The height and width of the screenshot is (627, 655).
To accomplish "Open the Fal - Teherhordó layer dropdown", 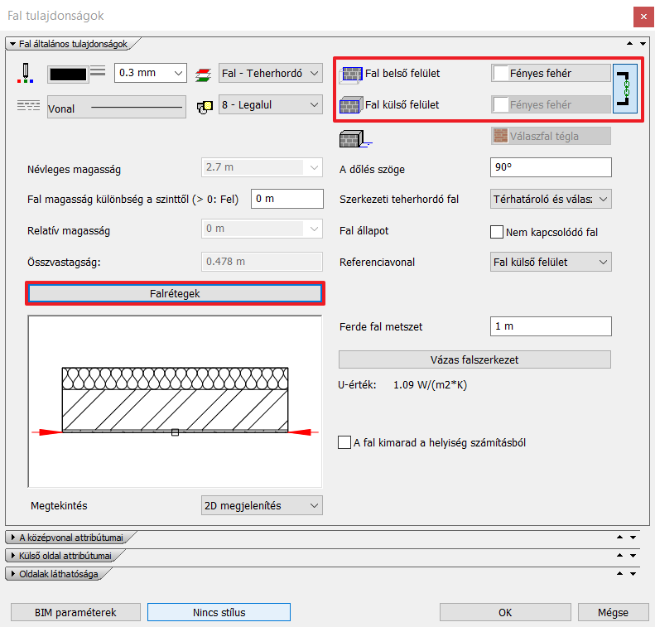I will coord(270,74).
